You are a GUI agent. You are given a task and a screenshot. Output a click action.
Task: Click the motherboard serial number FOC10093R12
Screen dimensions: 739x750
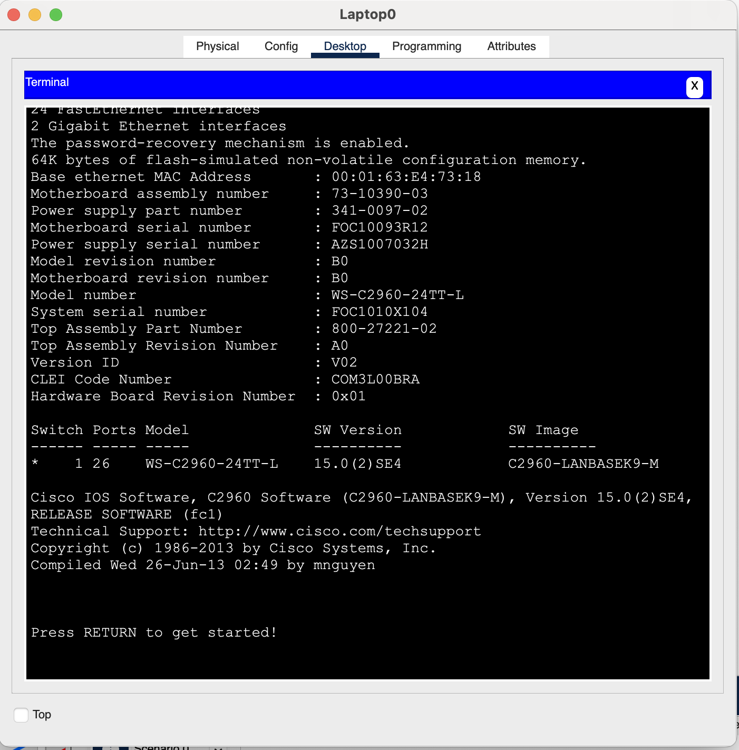point(380,227)
